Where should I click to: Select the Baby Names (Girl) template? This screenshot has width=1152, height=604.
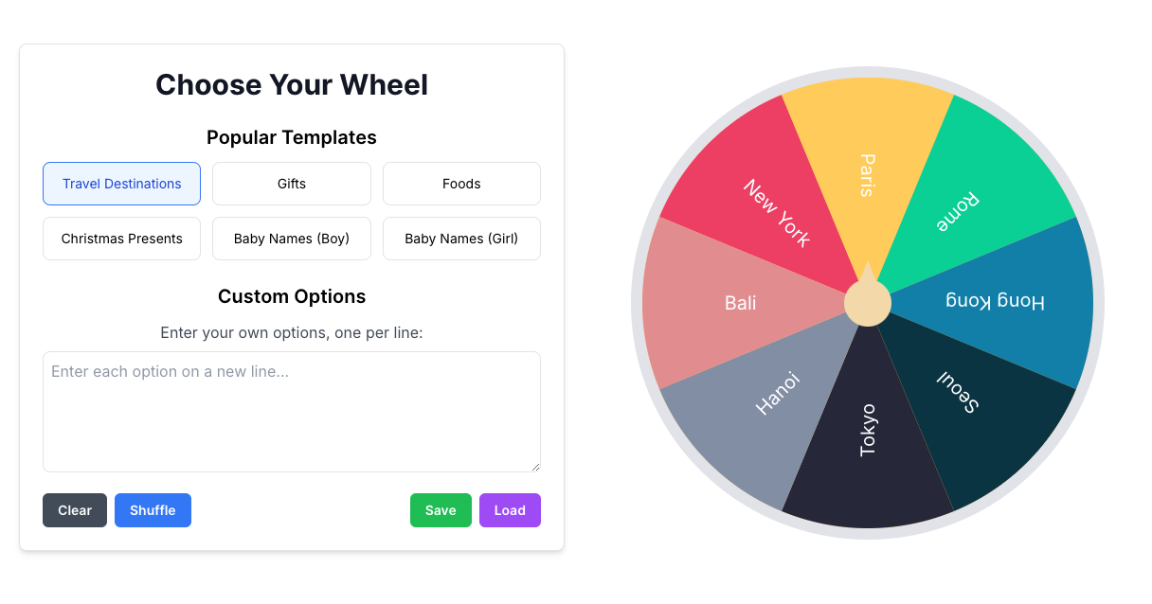click(461, 239)
